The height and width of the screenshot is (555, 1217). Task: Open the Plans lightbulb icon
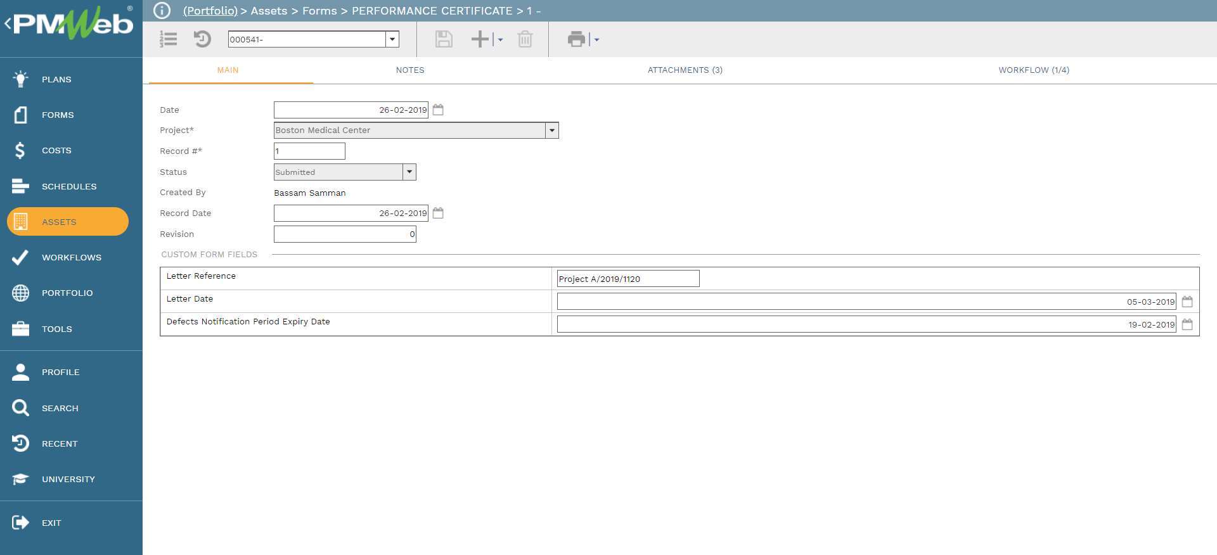[20, 79]
